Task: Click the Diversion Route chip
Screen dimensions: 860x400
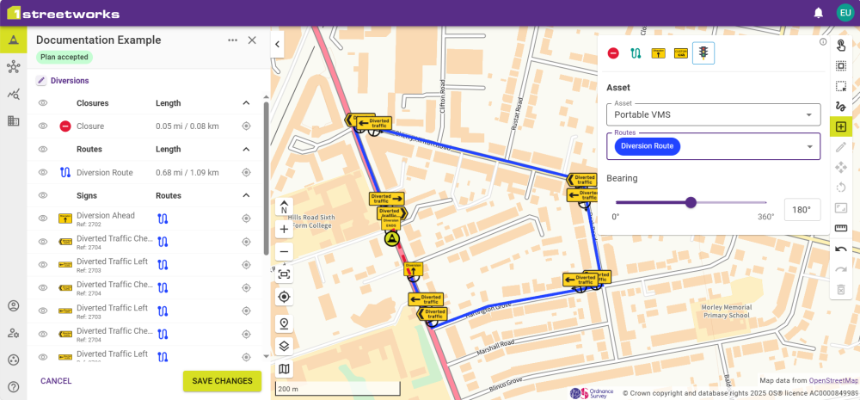Action: pos(648,146)
